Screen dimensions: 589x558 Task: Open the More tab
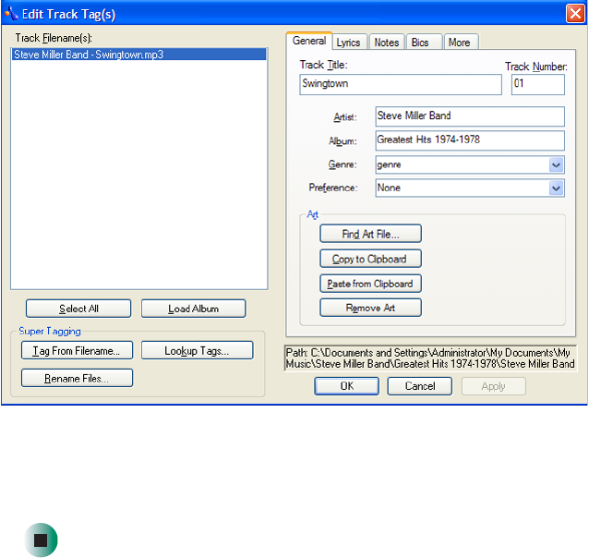(460, 42)
